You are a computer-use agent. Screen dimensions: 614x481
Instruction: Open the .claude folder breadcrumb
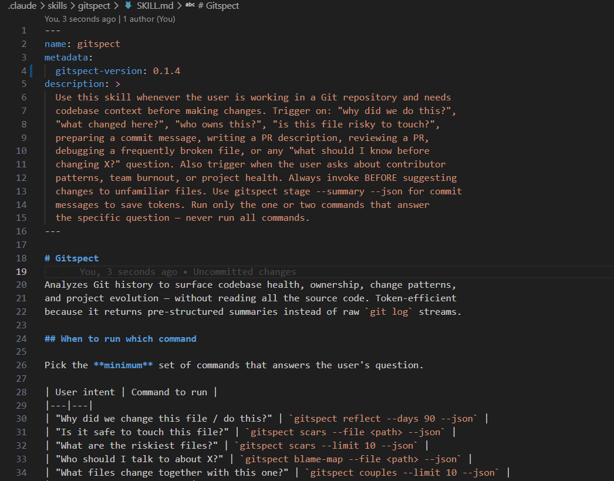point(22,6)
